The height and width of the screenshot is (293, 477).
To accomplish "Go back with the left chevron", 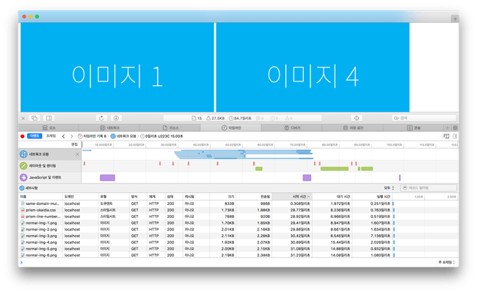I will [64, 137].
